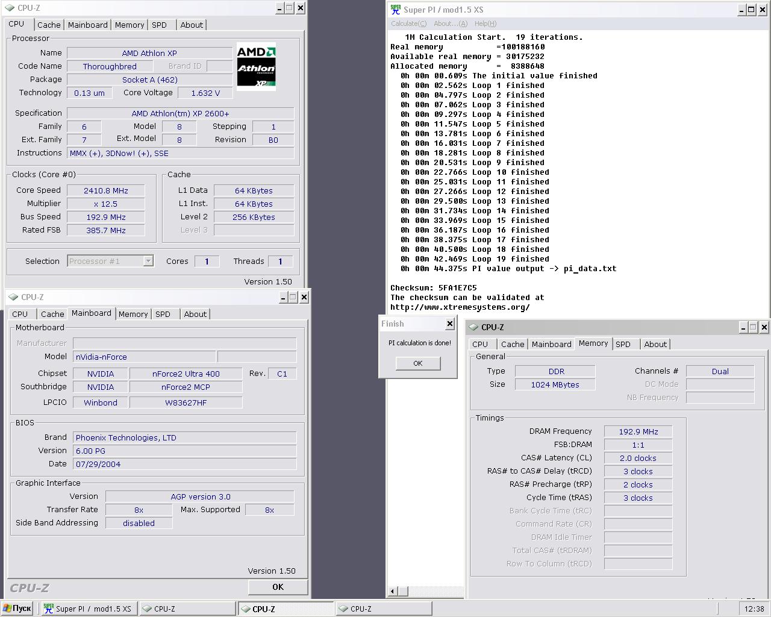The image size is (771, 617).
Task: Select the first CPU-Z taskbar button
Action: click(x=188, y=609)
